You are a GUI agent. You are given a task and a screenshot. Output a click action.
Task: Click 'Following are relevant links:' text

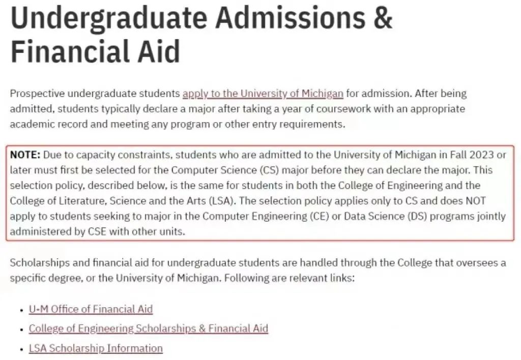coord(290,278)
